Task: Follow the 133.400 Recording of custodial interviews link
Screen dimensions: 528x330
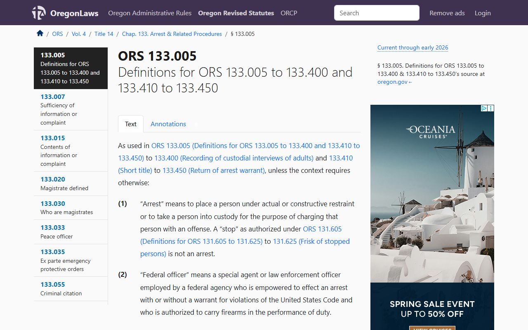Action: [x=234, y=158]
